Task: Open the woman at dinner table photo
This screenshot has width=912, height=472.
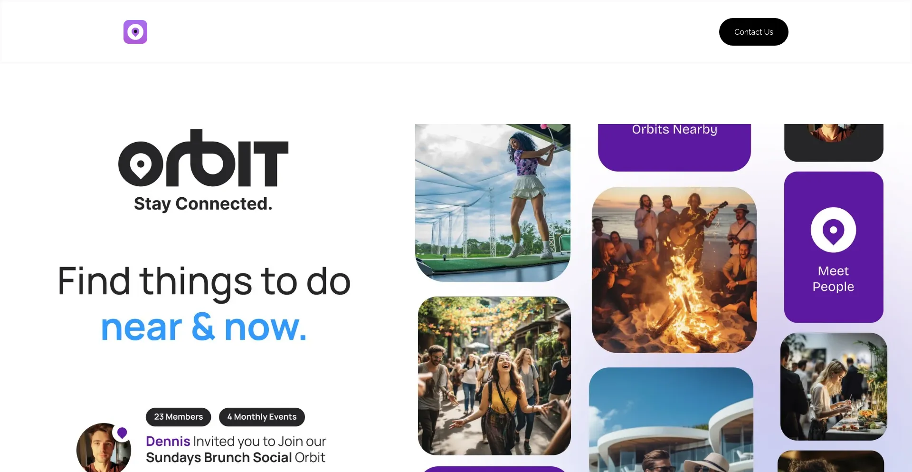Action: tap(834, 386)
